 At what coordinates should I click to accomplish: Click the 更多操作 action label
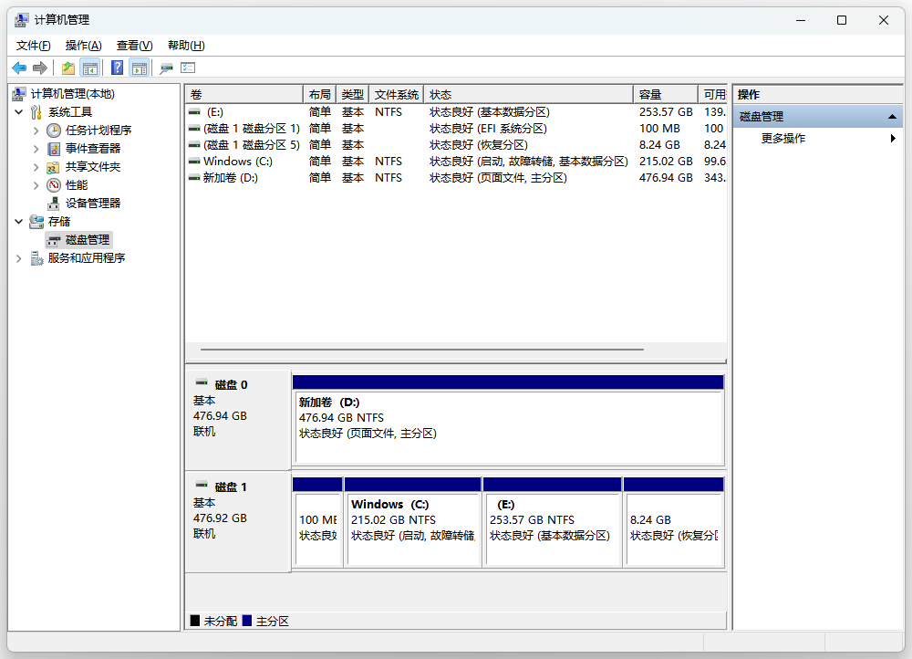(783, 139)
